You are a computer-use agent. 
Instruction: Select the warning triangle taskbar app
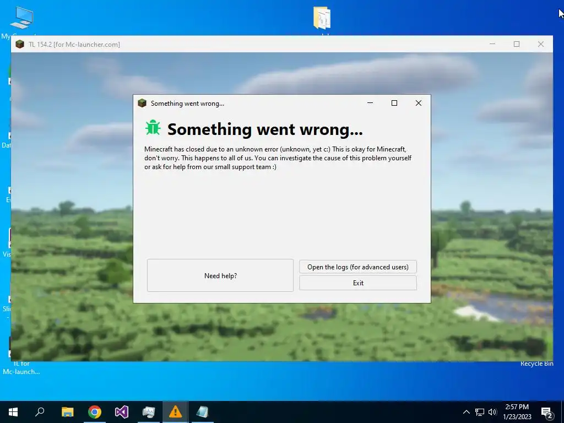(x=175, y=412)
